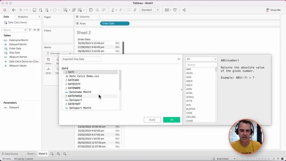Click the Duplicate sheet toolbar icon
Screen dimensions: 286x161
[74, 10]
